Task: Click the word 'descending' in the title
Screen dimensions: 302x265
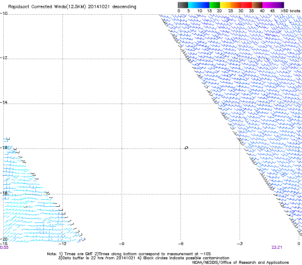Action: click(x=124, y=7)
